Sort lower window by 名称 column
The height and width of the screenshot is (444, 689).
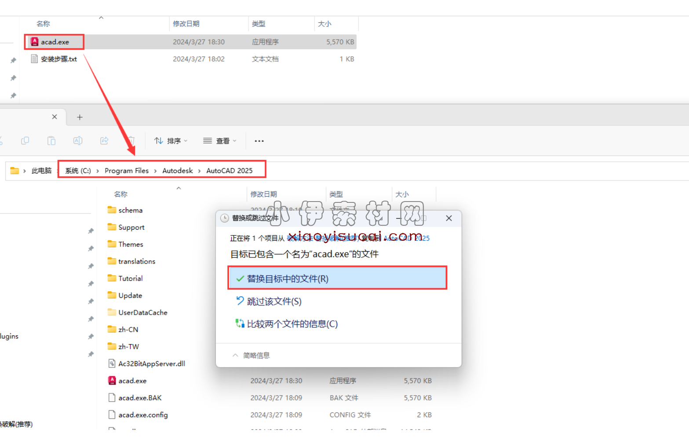point(120,194)
